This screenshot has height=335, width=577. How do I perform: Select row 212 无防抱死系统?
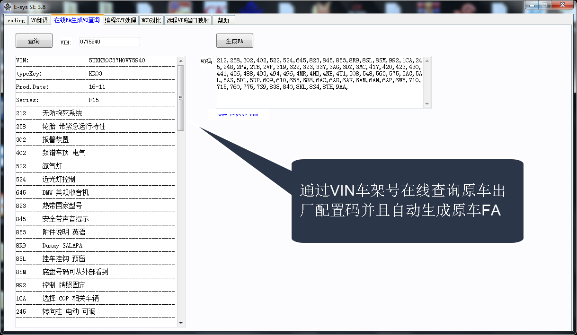click(x=96, y=113)
